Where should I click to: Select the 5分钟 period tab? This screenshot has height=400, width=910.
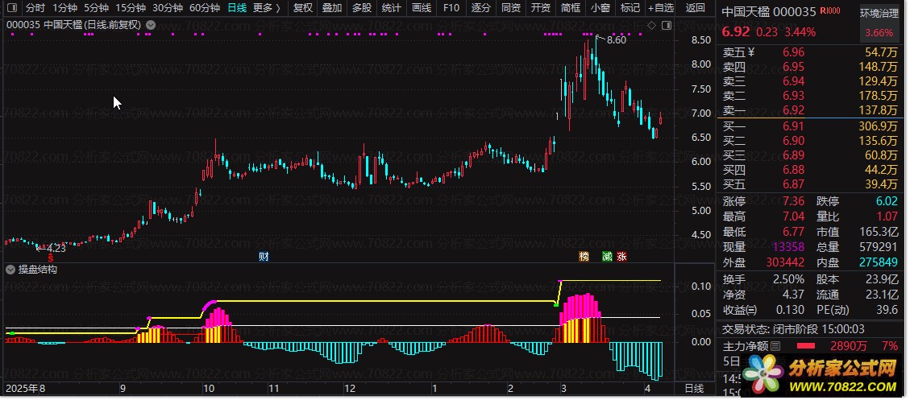pos(96,8)
